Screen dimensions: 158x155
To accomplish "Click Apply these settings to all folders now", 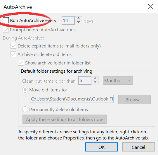I will coord(65,119).
